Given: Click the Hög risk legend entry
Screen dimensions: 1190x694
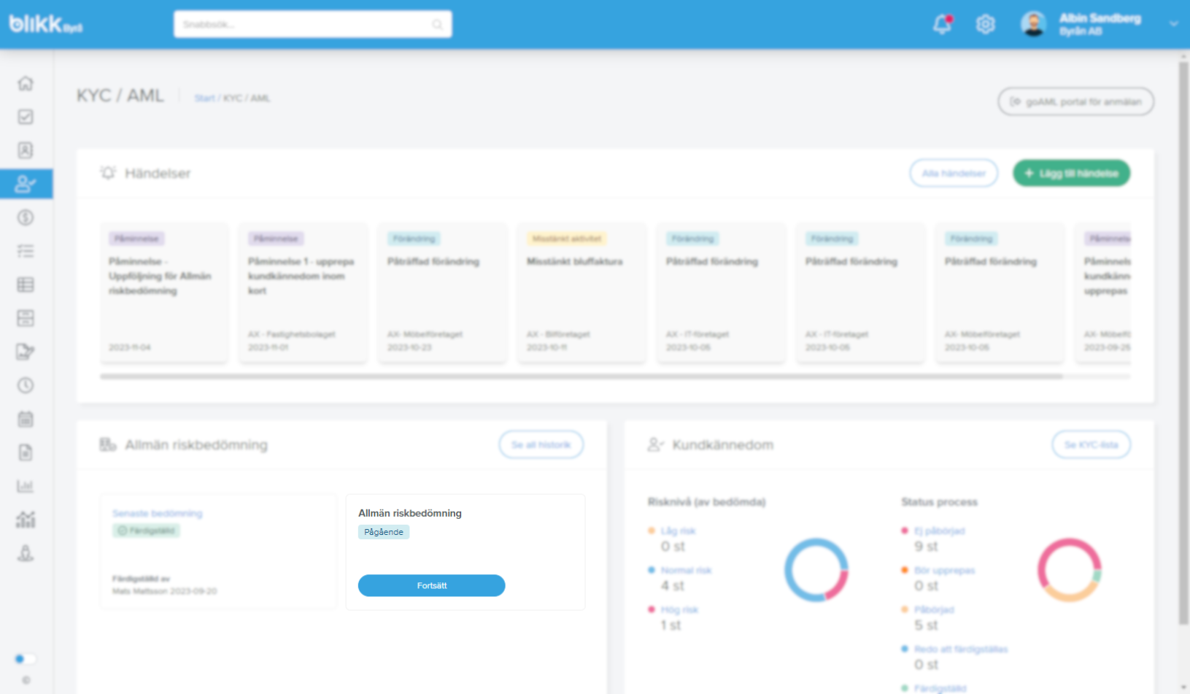Looking at the screenshot, I should tap(679, 609).
